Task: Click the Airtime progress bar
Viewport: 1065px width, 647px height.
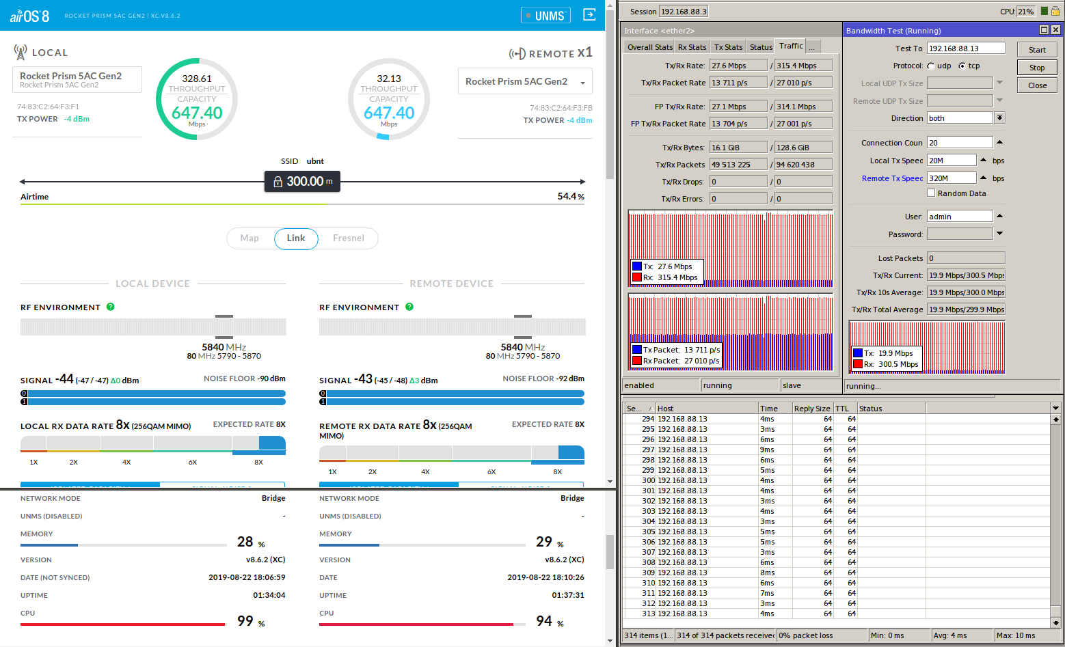Action: point(302,204)
